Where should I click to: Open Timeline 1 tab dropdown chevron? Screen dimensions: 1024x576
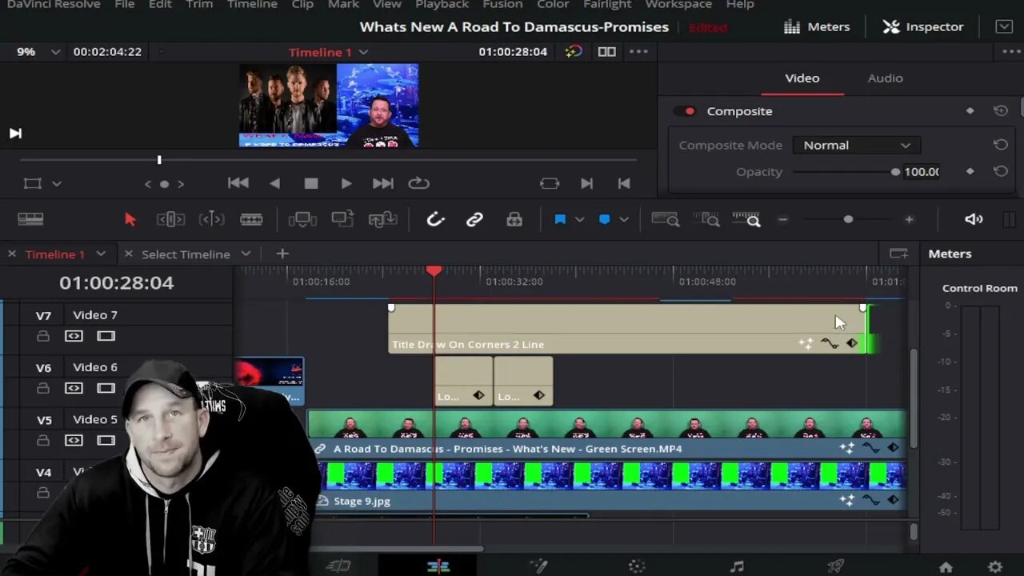click(x=101, y=254)
